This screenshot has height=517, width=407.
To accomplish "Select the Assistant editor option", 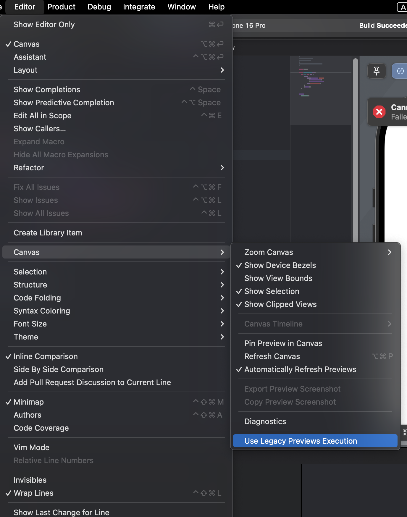I will coord(116,57).
